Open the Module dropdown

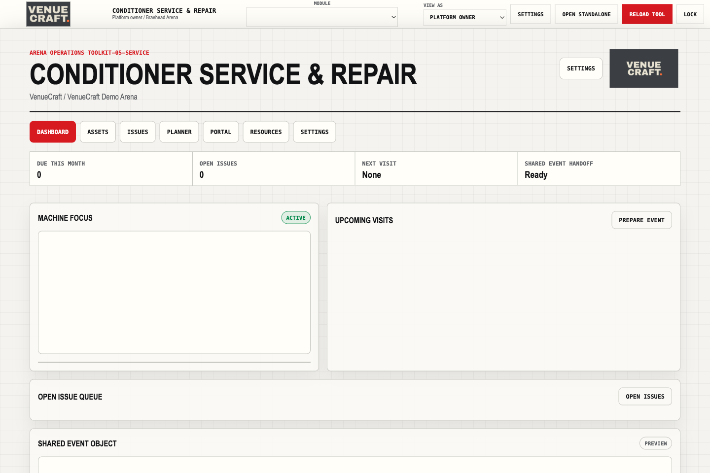coord(322,17)
